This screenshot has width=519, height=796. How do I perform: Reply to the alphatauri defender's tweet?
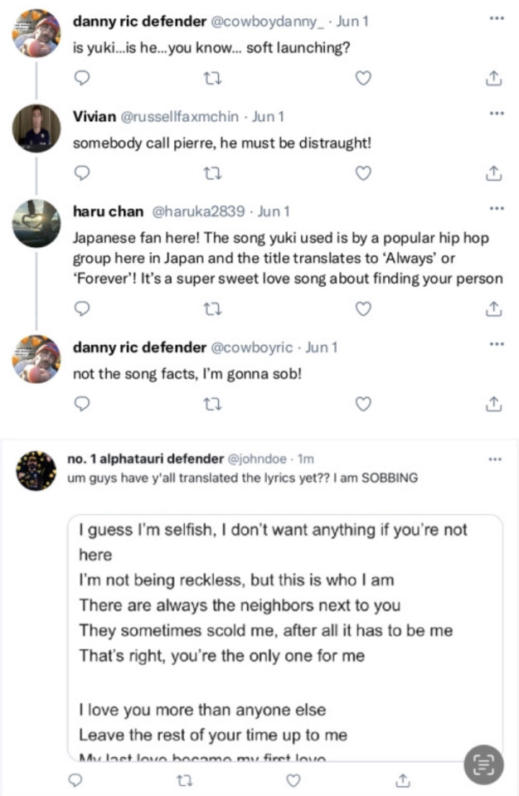tap(75, 780)
